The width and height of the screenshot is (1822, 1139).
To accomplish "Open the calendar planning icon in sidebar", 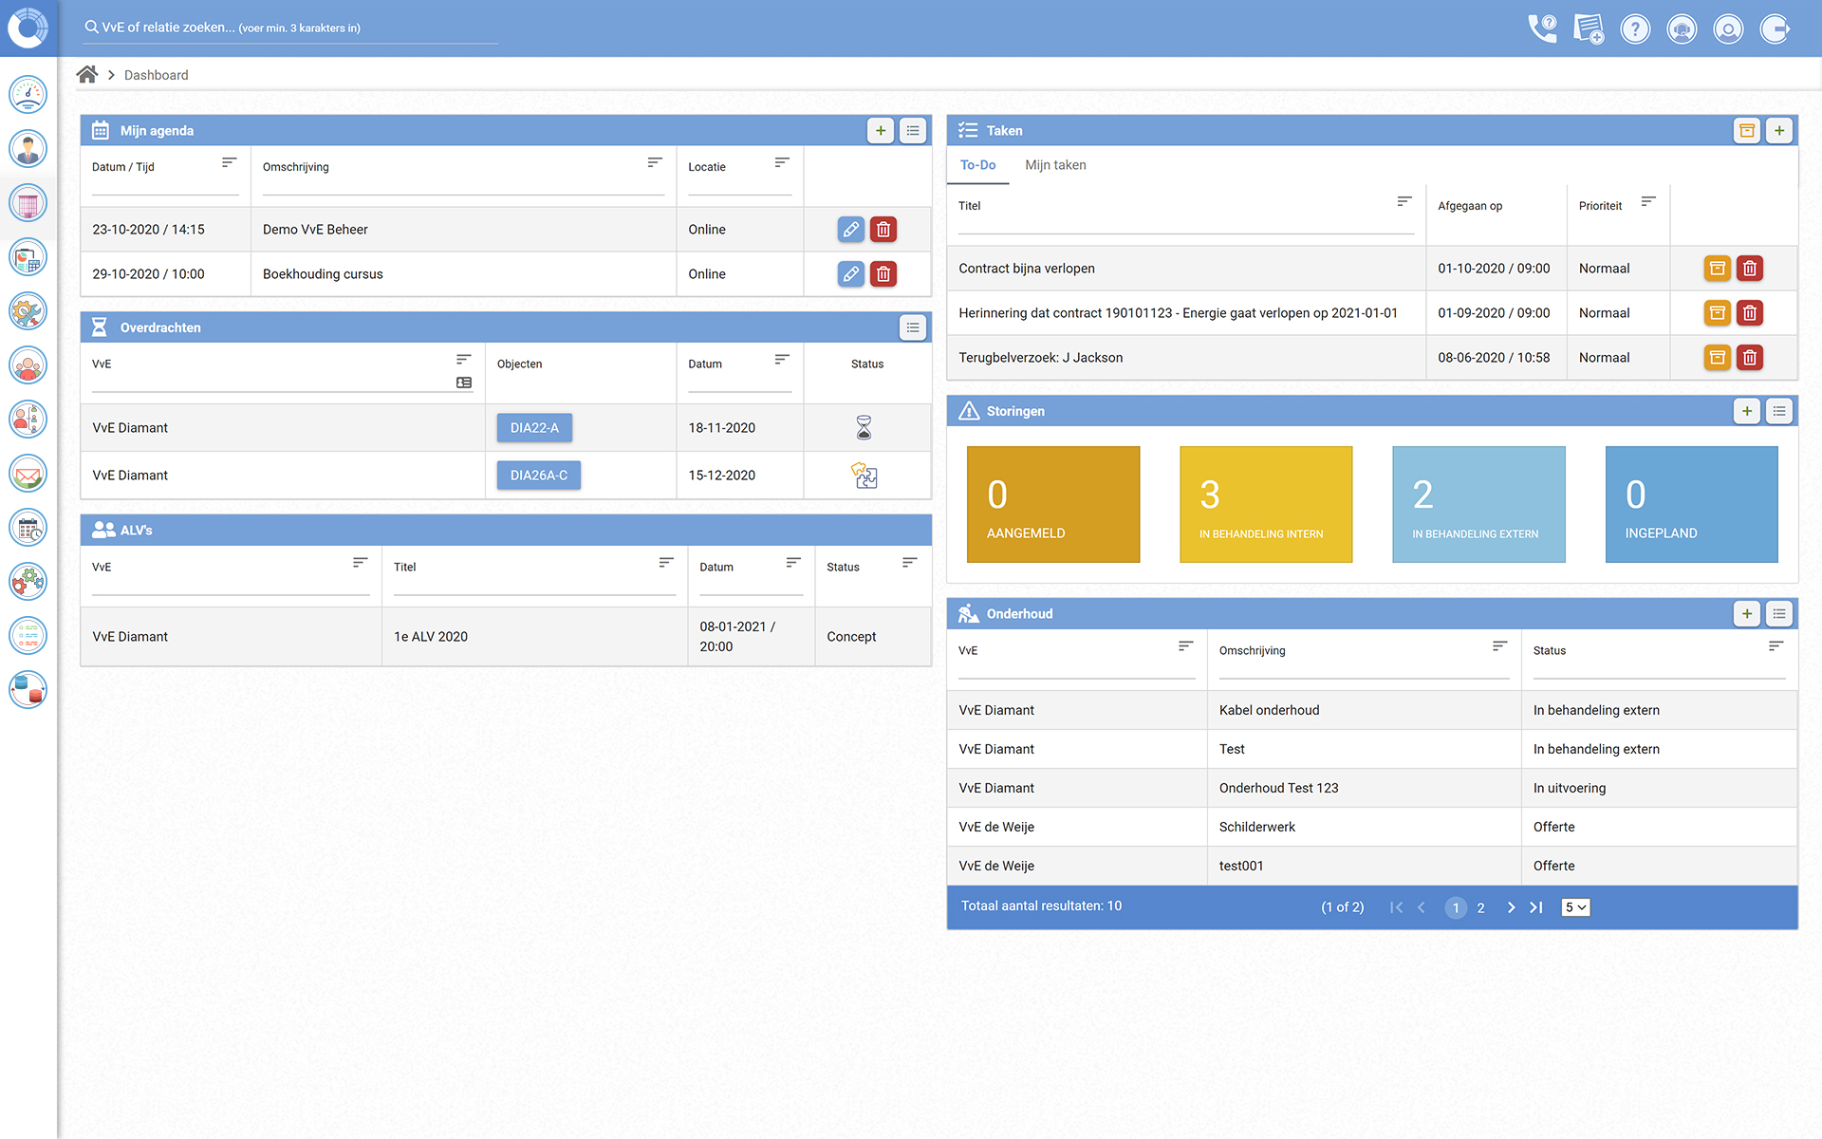I will tap(28, 528).
